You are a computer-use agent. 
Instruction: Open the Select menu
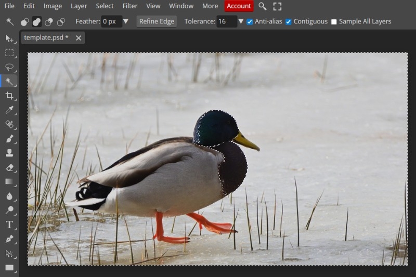click(x=105, y=6)
